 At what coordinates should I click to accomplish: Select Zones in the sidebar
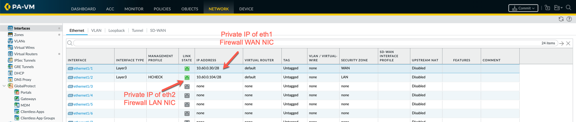[19, 35]
